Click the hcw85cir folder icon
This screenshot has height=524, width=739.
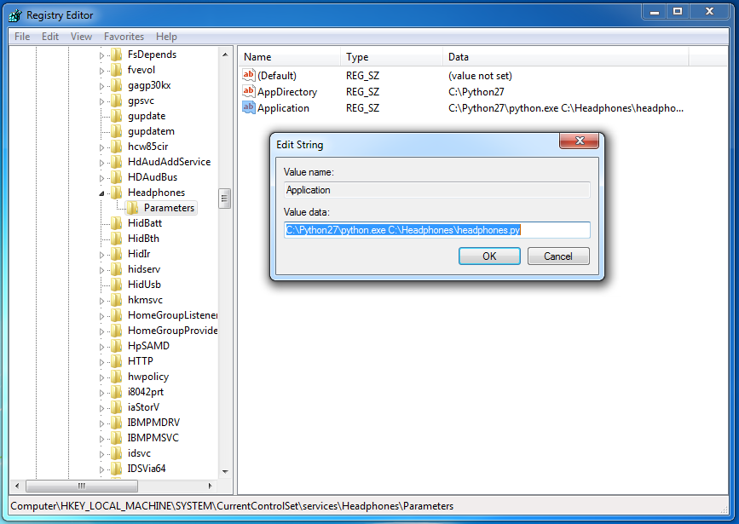click(x=117, y=147)
